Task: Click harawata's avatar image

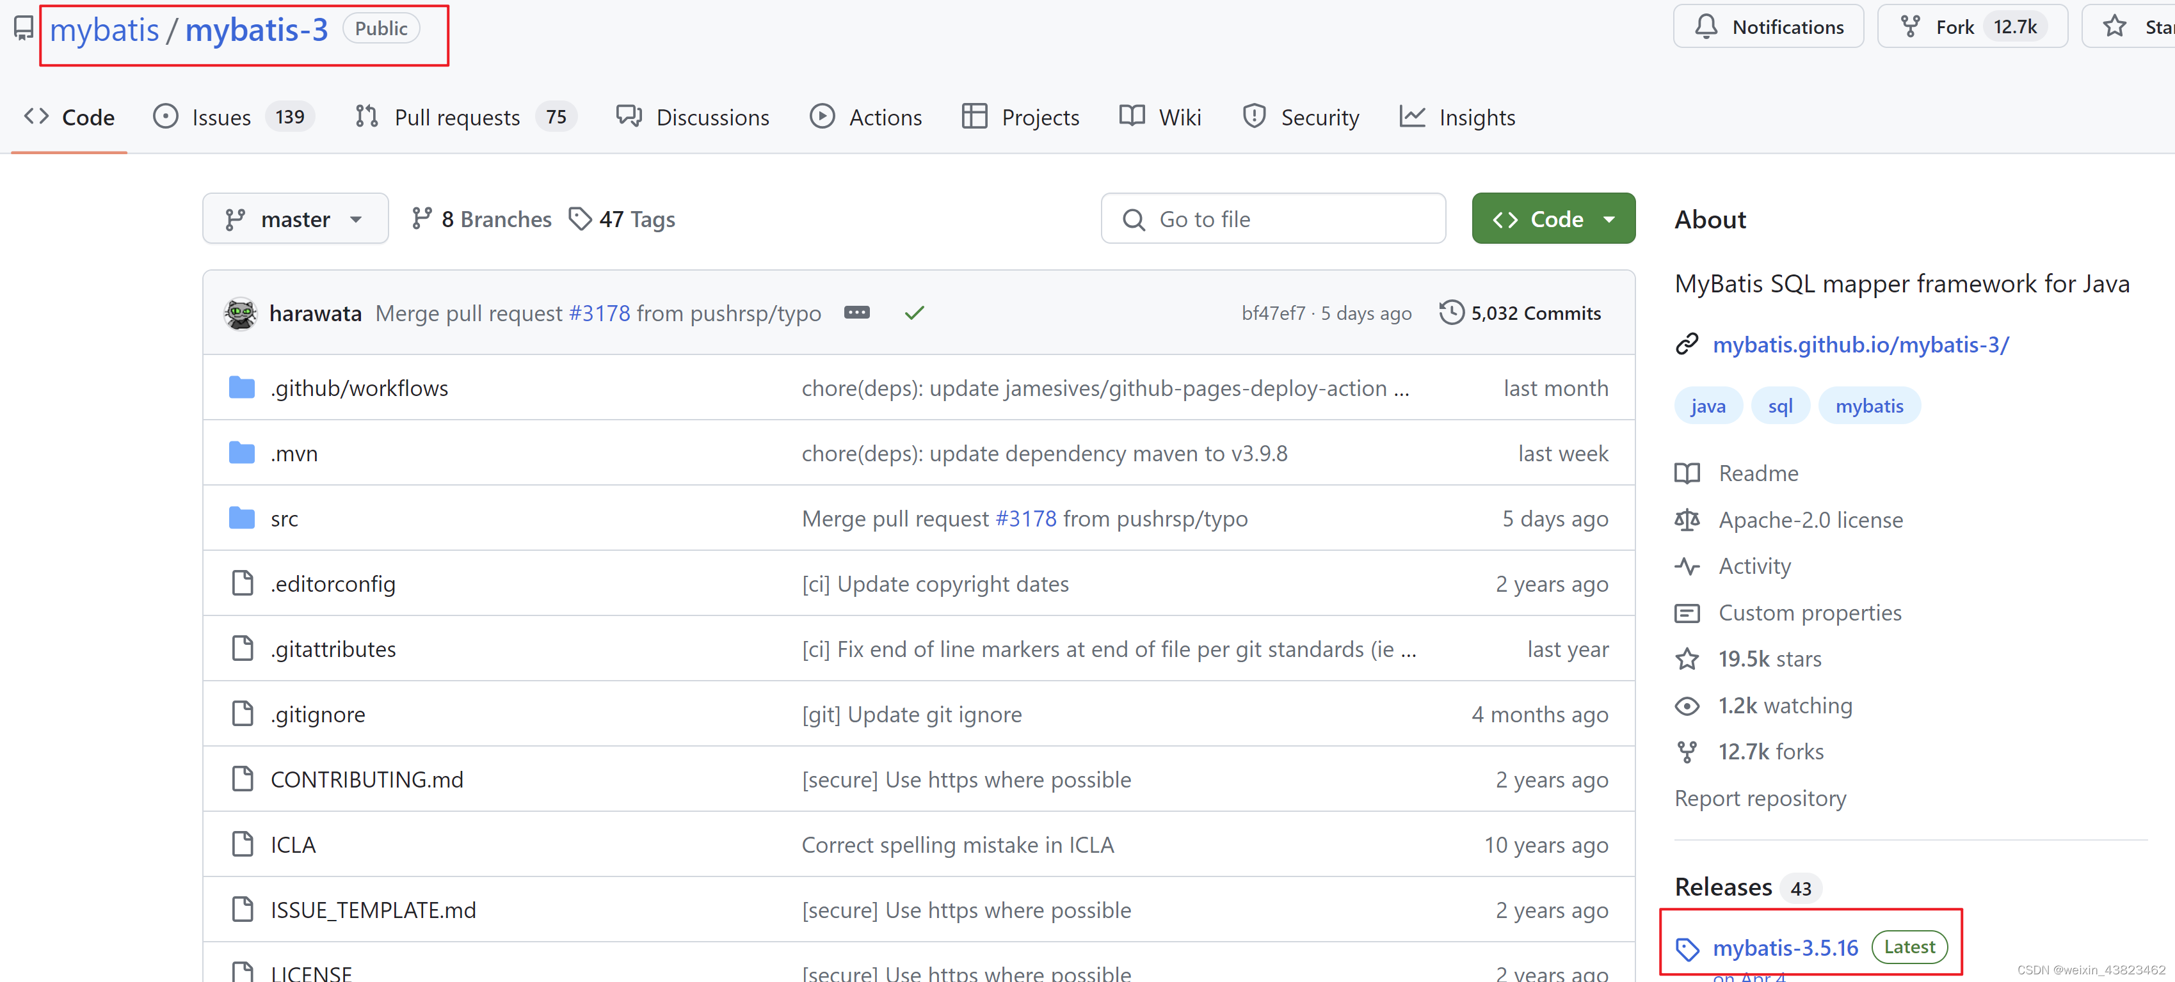Action: click(x=241, y=313)
